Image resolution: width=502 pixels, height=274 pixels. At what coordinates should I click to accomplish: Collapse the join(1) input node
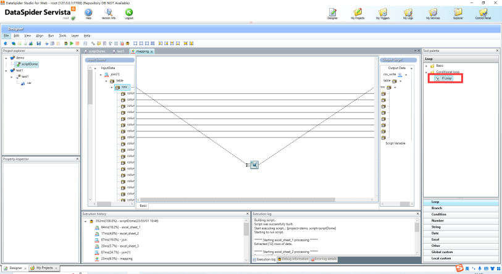(x=101, y=75)
